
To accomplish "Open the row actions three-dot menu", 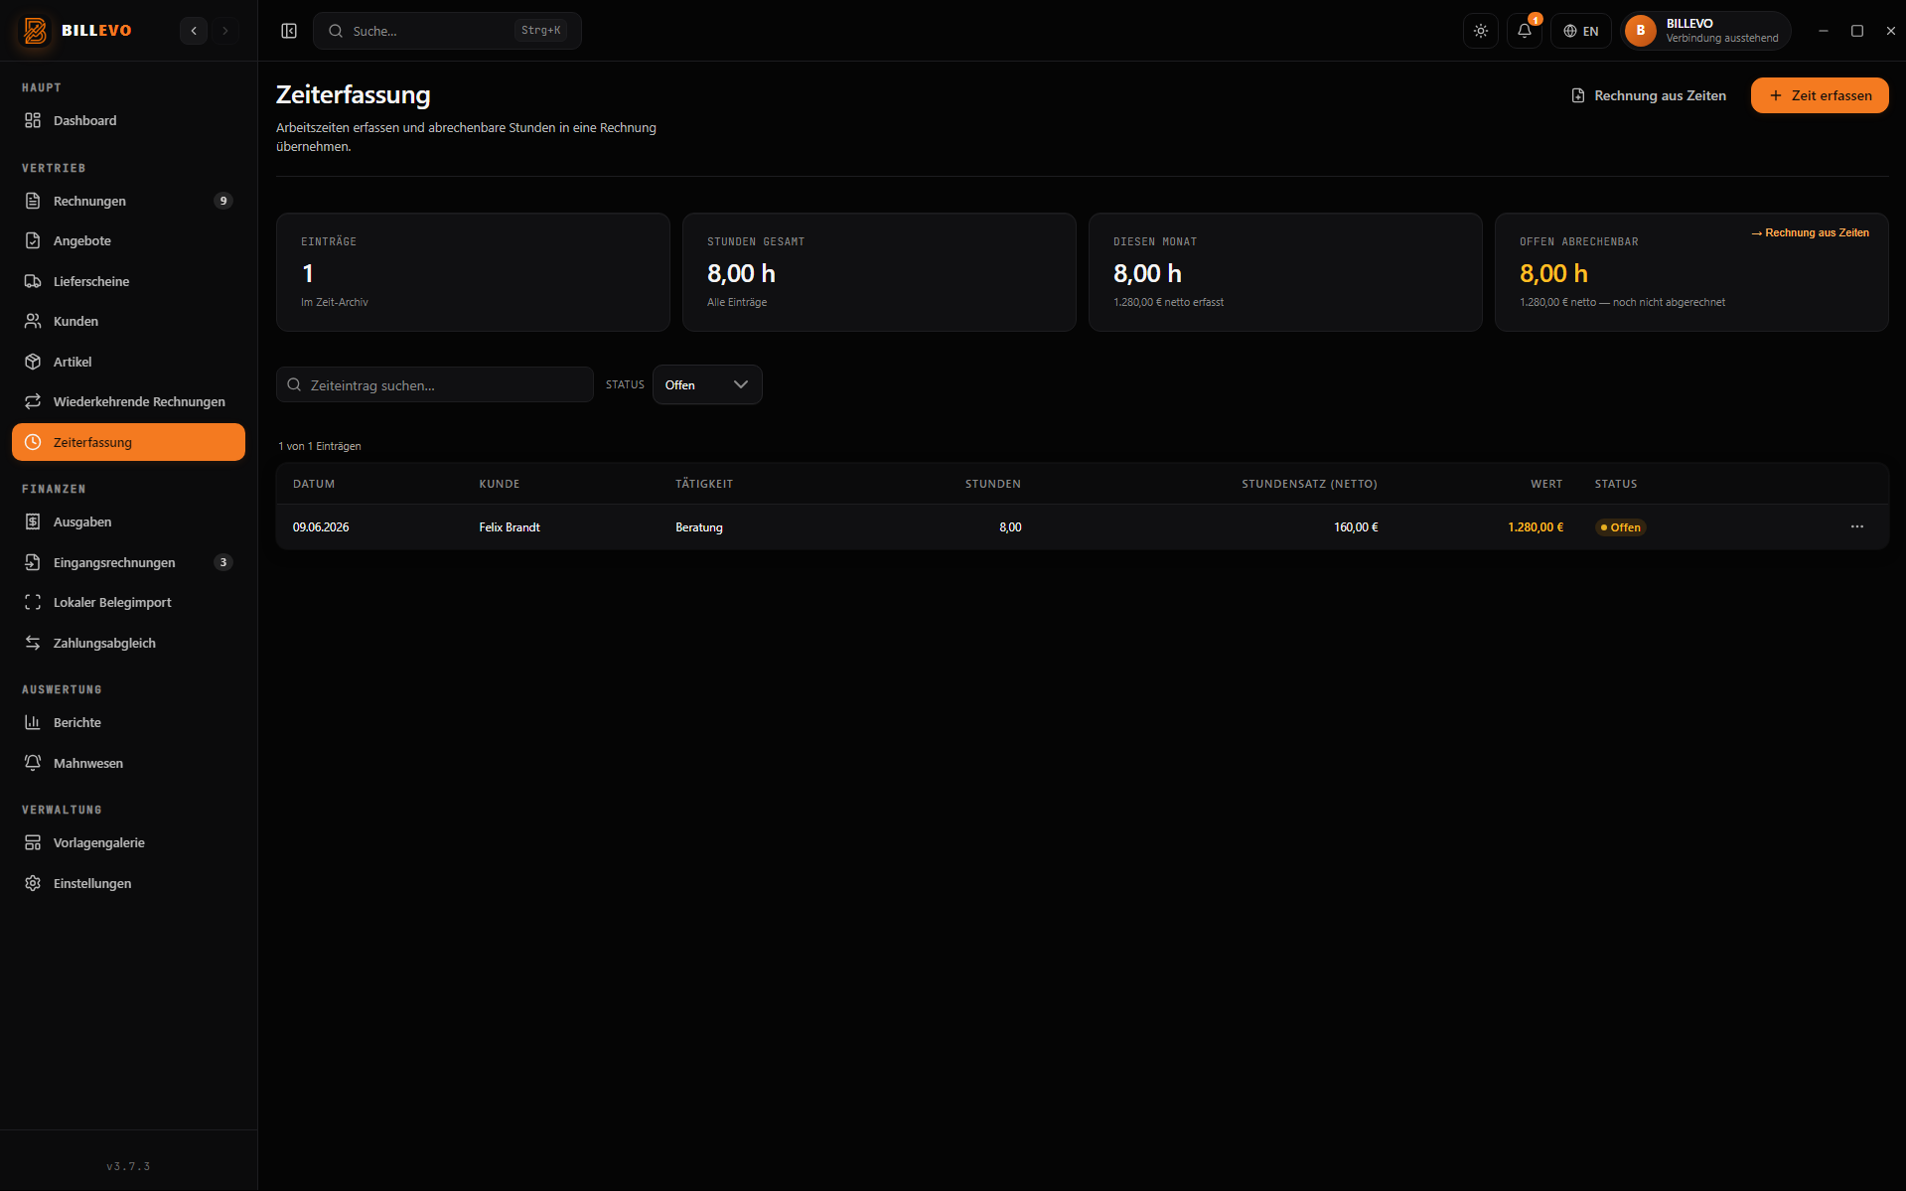I will click(x=1857, y=526).
